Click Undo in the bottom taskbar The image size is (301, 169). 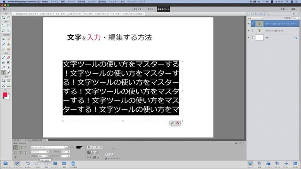[28, 164]
